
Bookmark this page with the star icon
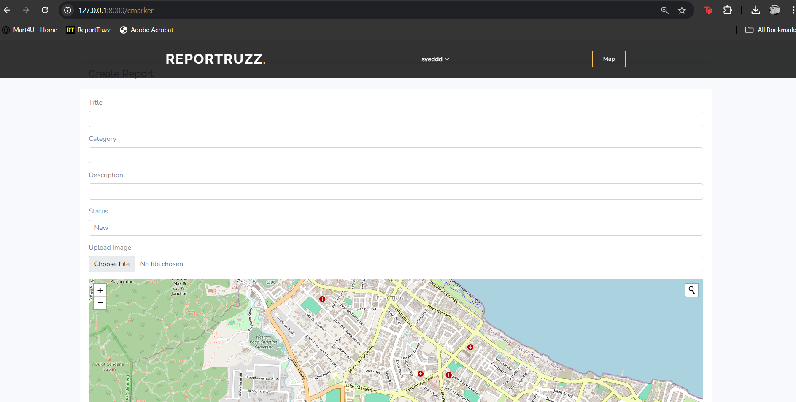point(682,10)
